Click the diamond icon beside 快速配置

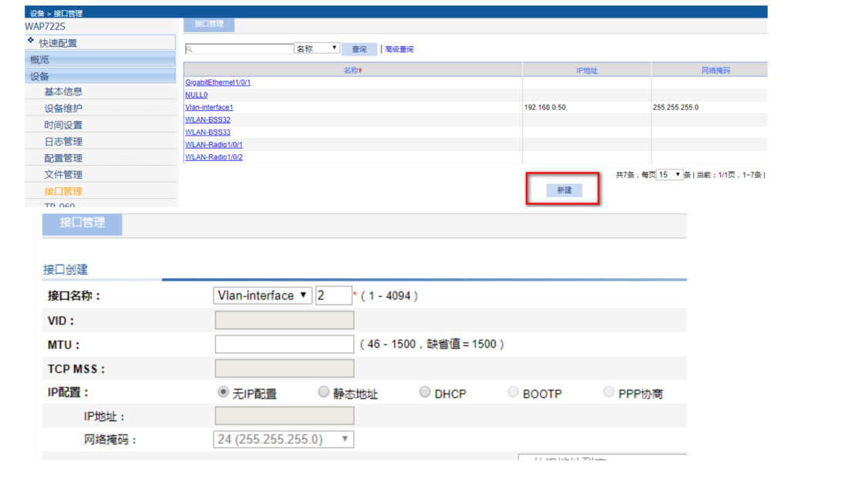tap(31, 40)
